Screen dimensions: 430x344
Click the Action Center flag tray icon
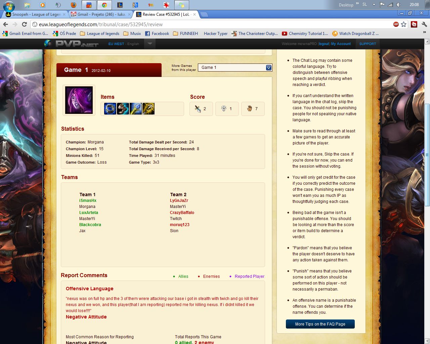tap(382, 5)
